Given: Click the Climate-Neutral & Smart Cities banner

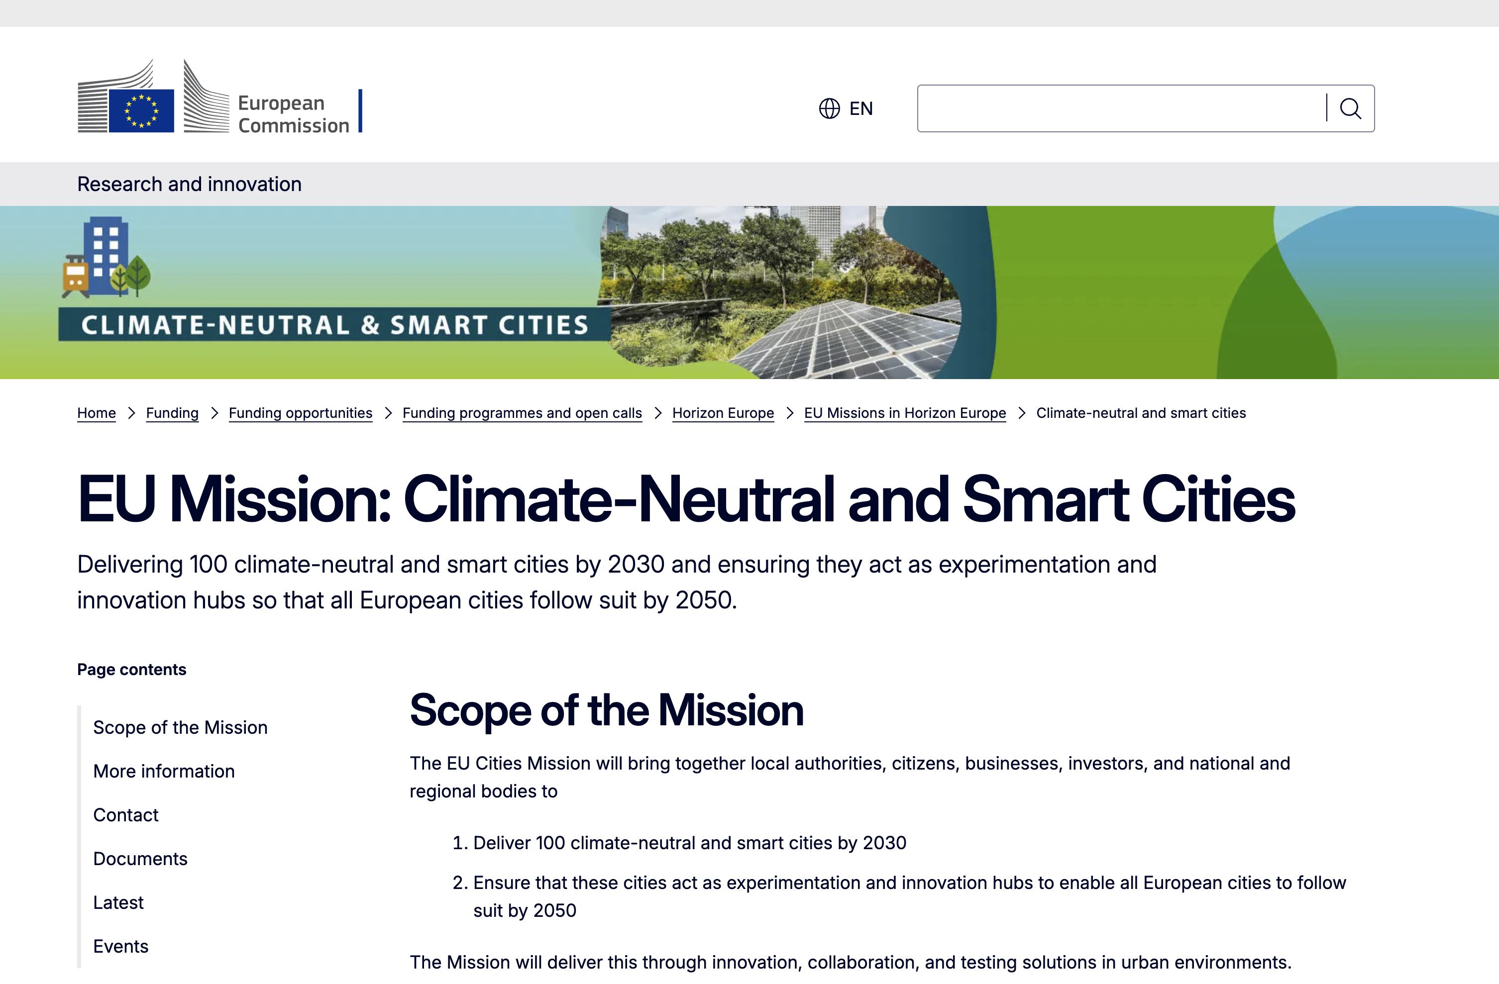Looking at the screenshot, I should tap(749, 292).
